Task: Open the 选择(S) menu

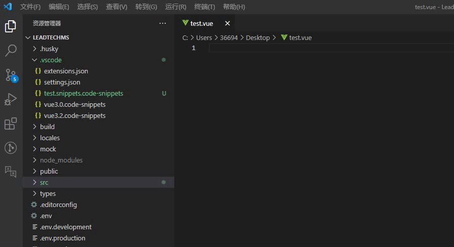Action: 88,7
